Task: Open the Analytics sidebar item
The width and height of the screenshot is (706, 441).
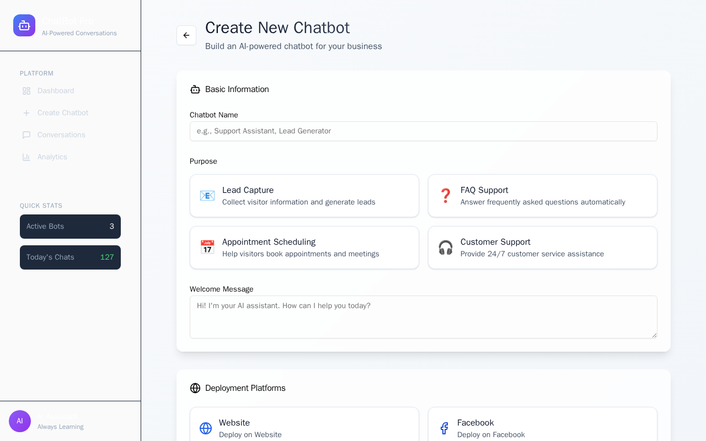Action: [52, 157]
